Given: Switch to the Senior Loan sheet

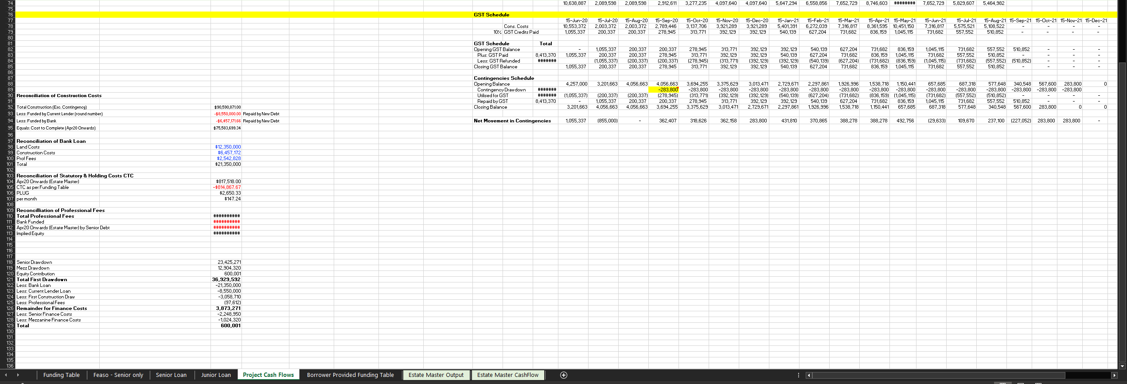Looking at the screenshot, I should (171, 375).
